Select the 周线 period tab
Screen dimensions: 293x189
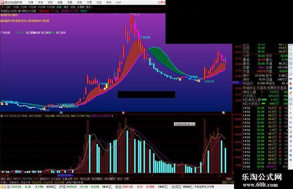[x=66, y=7]
